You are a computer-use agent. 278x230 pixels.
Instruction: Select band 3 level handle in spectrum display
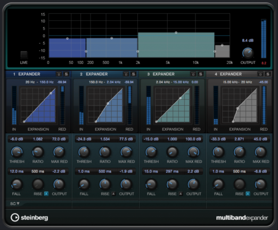[176, 32]
